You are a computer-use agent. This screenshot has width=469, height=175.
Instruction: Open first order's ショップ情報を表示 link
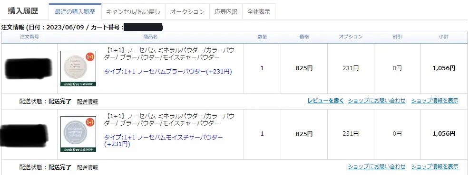pos(435,101)
